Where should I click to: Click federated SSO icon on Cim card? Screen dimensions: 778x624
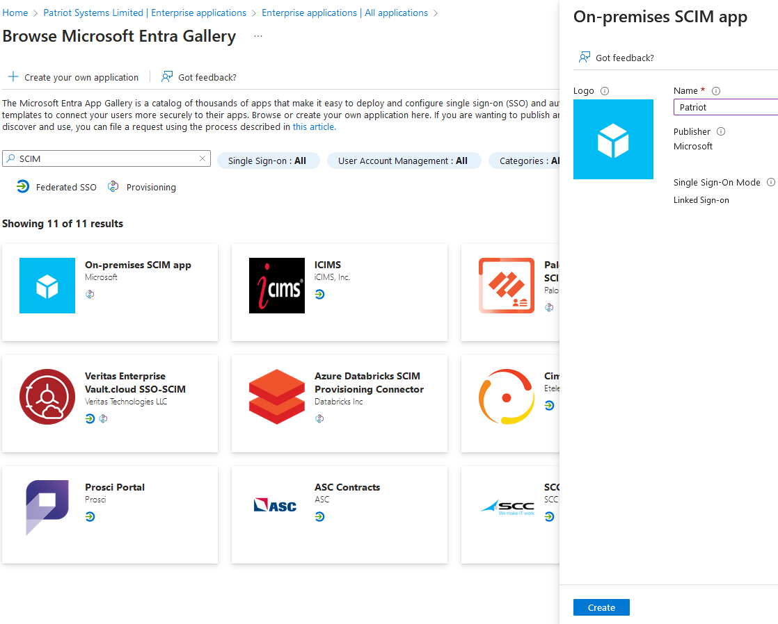(549, 405)
